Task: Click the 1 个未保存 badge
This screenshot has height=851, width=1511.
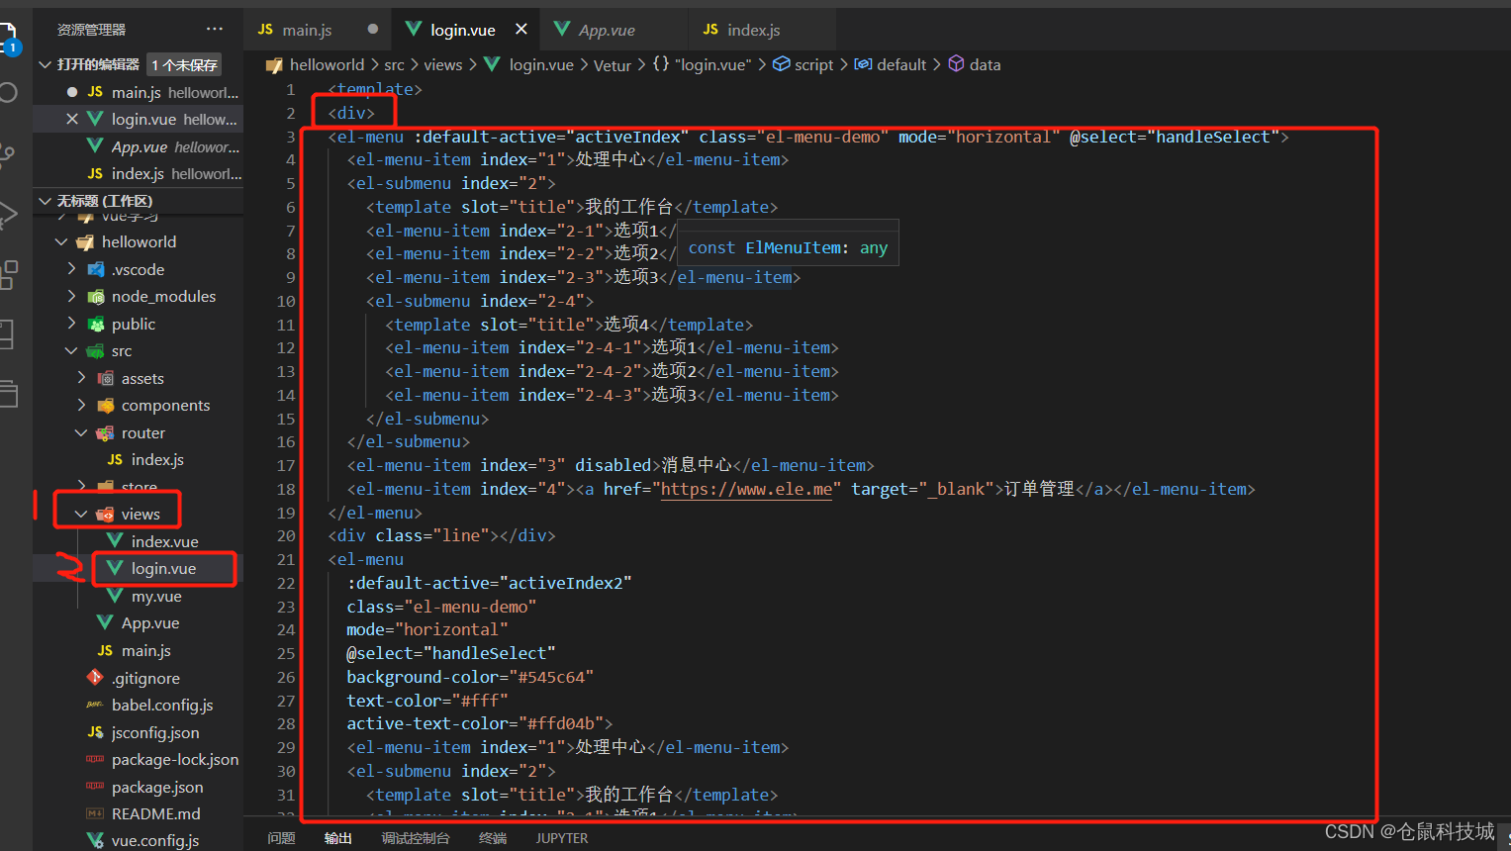Action: 184,65
